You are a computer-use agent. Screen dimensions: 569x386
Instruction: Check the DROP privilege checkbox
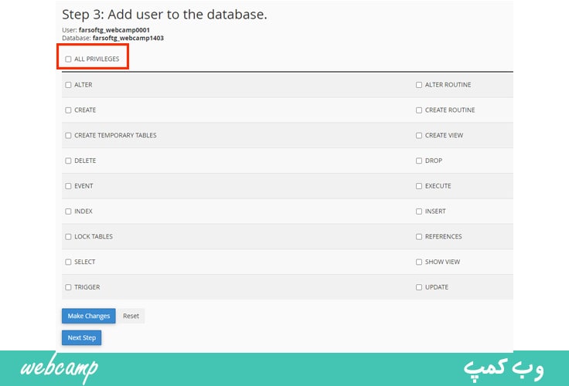point(419,161)
